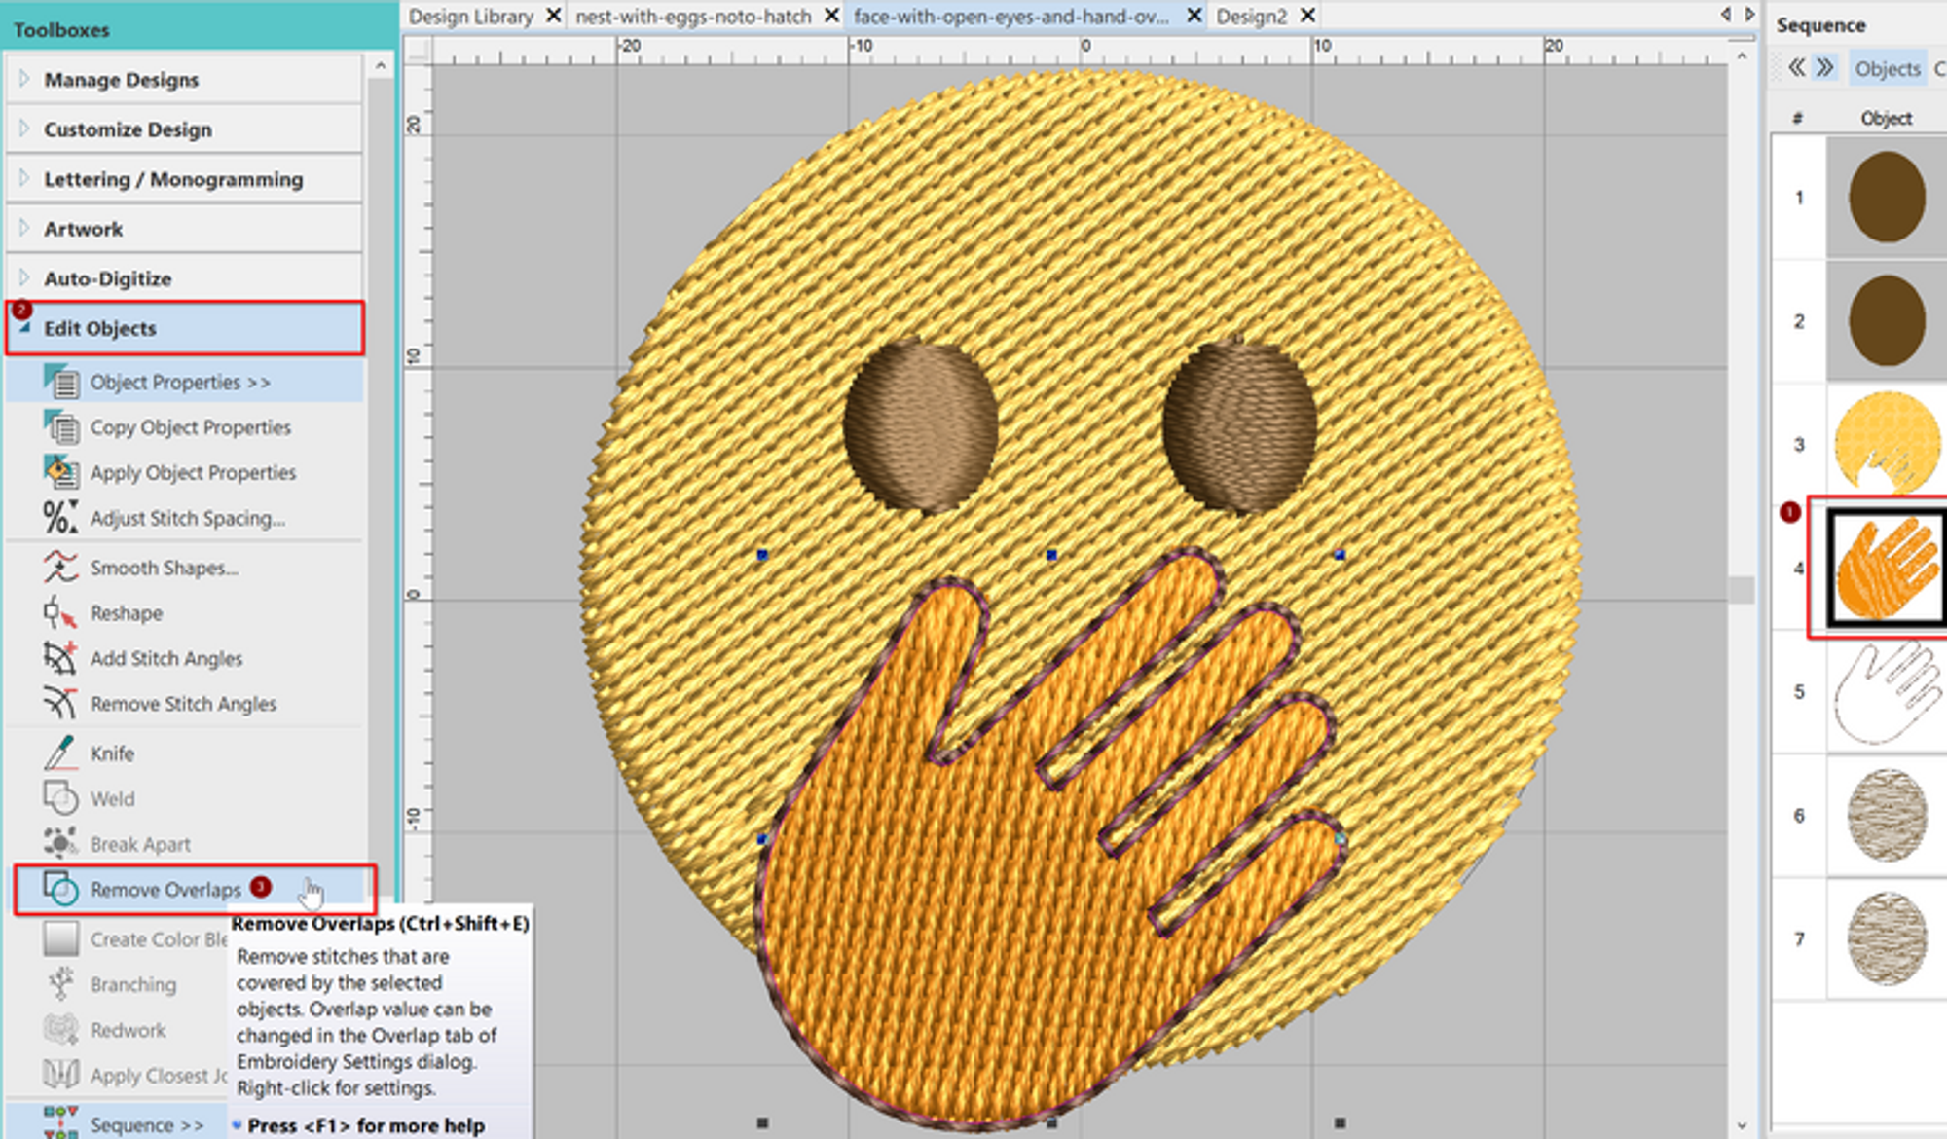Click the Knife label

pos(112,753)
